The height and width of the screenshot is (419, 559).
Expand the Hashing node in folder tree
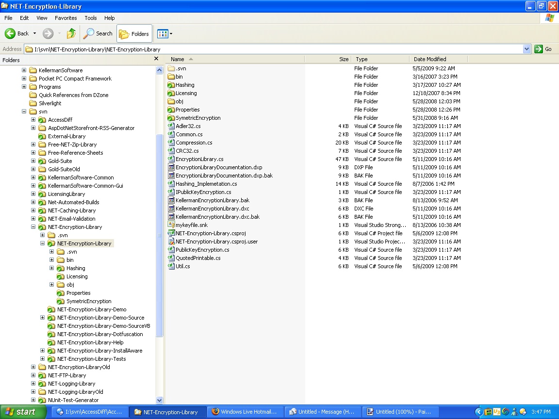(x=52, y=268)
